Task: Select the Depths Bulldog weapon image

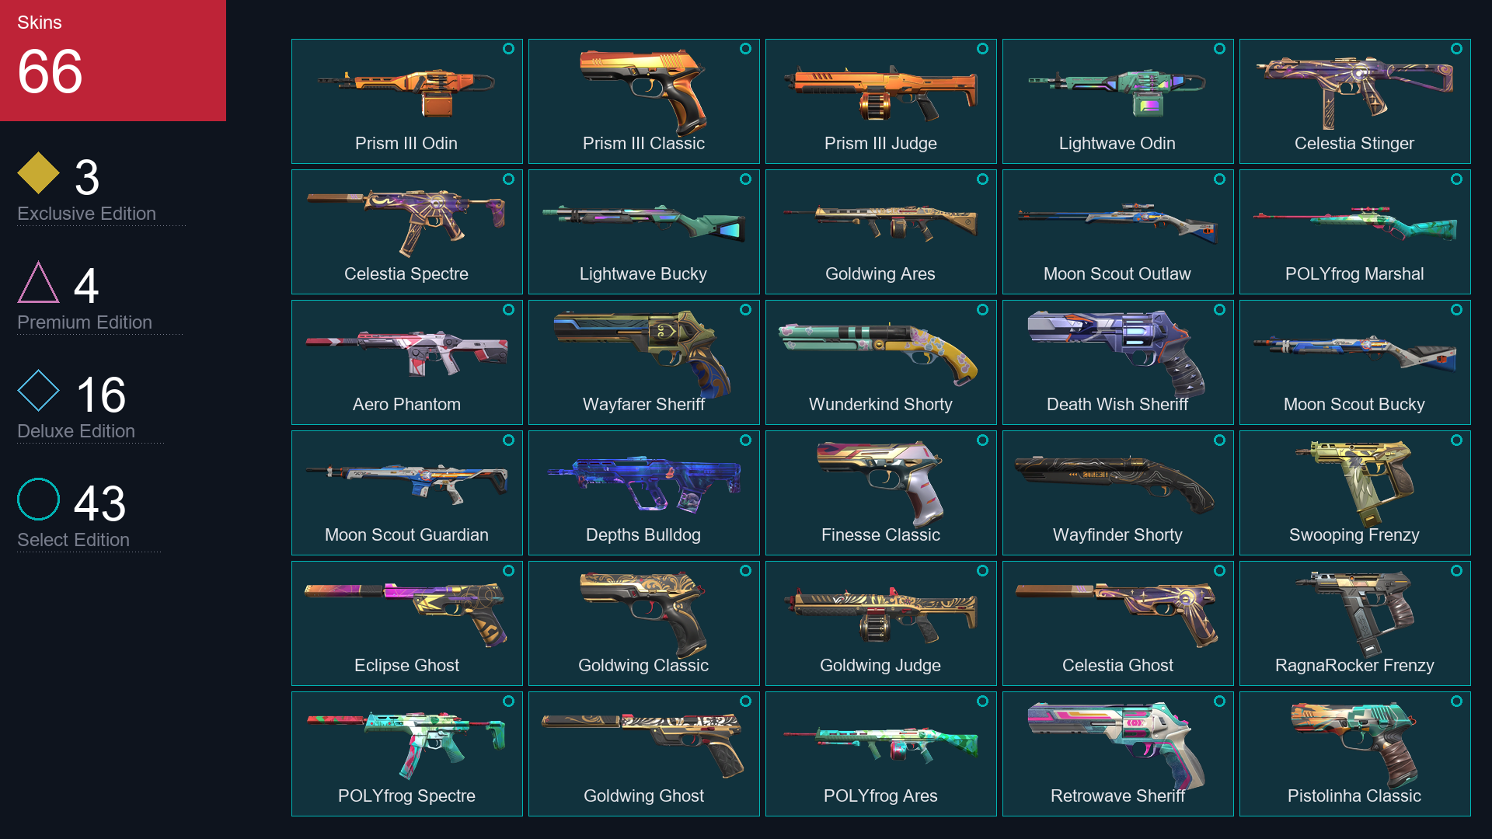Action: (643, 483)
